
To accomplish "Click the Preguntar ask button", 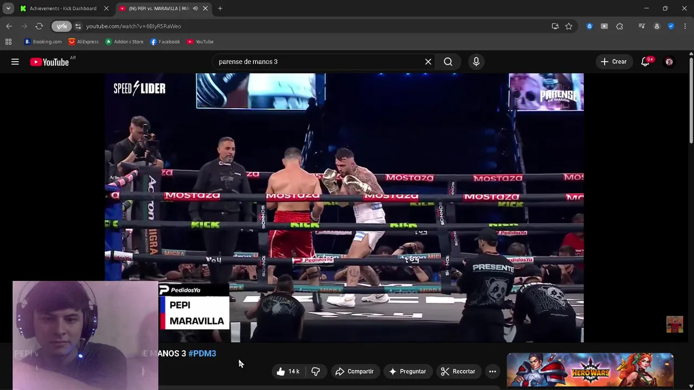I will pos(408,372).
